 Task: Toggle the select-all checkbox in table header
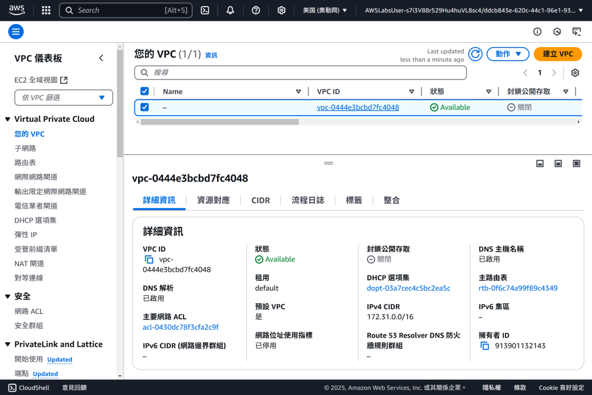(145, 91)
